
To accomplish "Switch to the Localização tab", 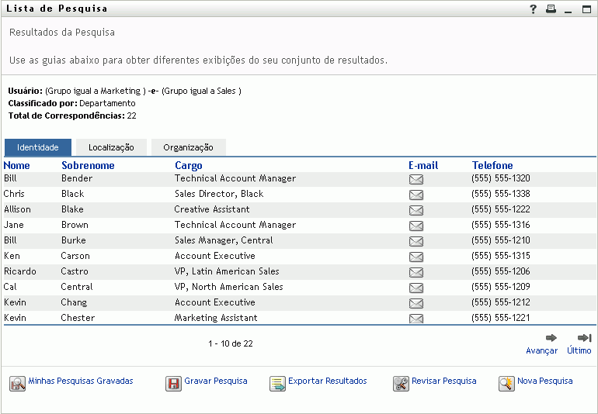I will coord(111,147).
